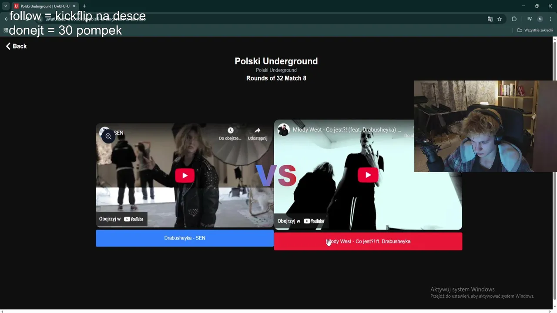Go Back using the page Back link
The height and width of the screenshot is (313, 557).
point(16,46)
